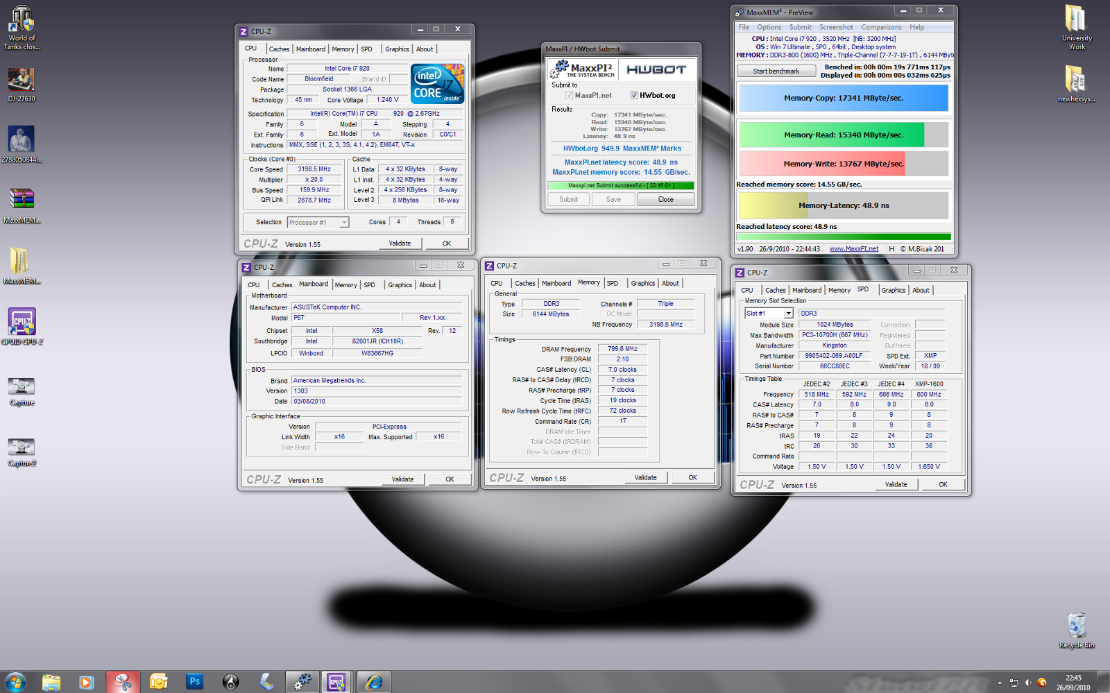Click Start benchmark in MaxxMEM²
The height and width of the screenshot is (693, 1110).
pyautogui.click(x=776, y=71)
